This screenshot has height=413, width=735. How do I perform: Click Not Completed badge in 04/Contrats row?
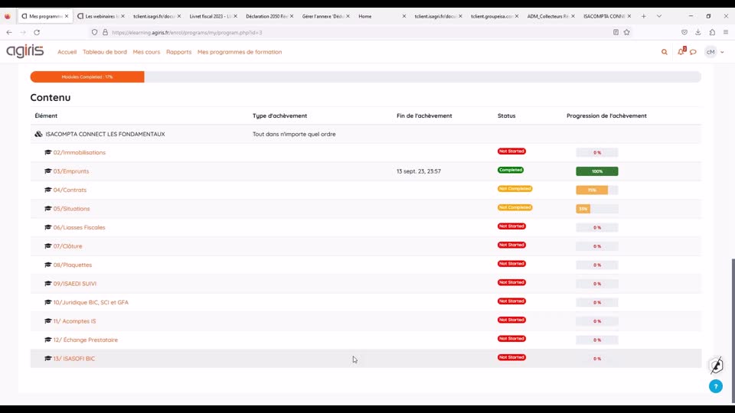click(x=514, y=189)
